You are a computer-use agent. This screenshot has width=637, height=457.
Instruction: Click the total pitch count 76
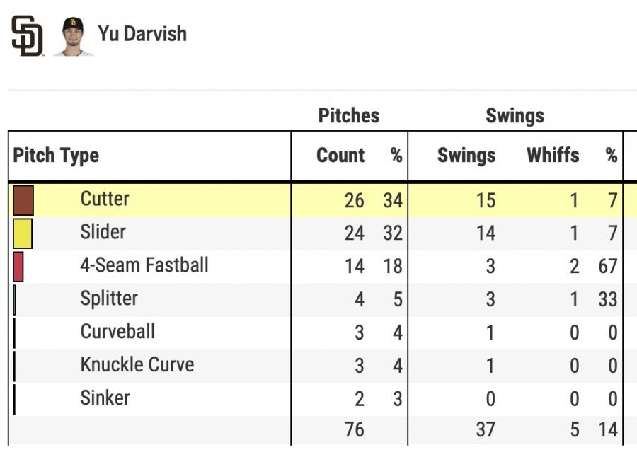[355, 430]
